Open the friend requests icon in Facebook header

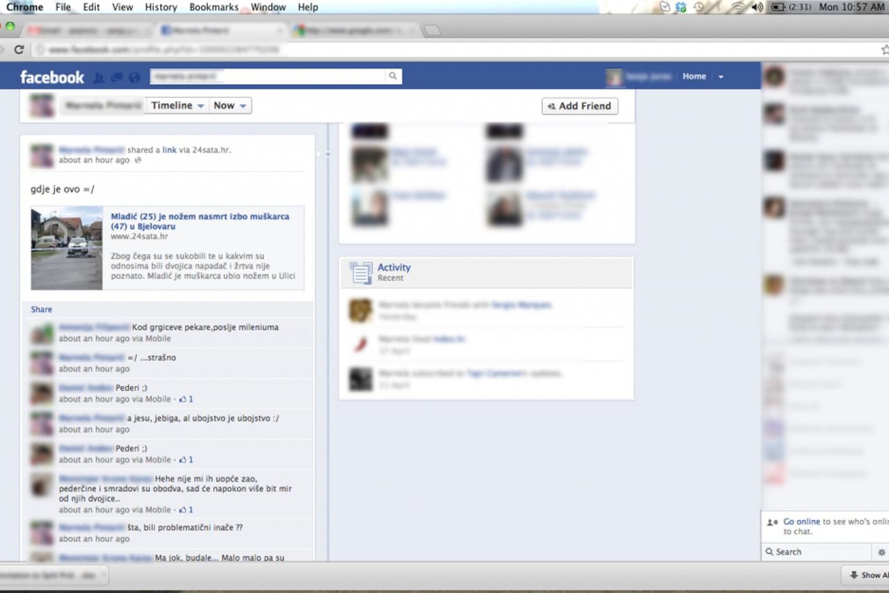tap(99, 77)
